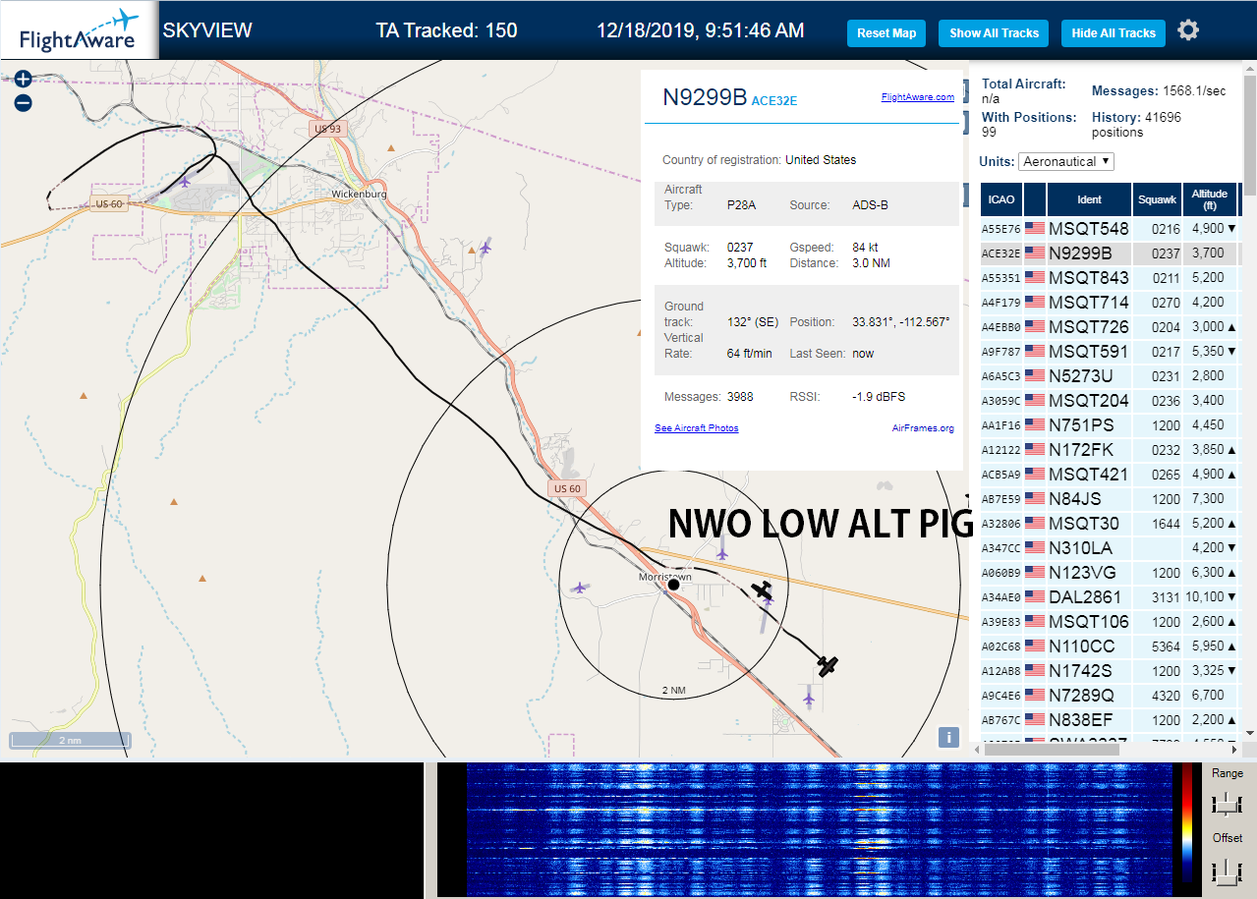Image resolution: width=1257 pixels, height=899 pixels.
Task: Open the See Aircraft Photos link
Action: [697, 428]
